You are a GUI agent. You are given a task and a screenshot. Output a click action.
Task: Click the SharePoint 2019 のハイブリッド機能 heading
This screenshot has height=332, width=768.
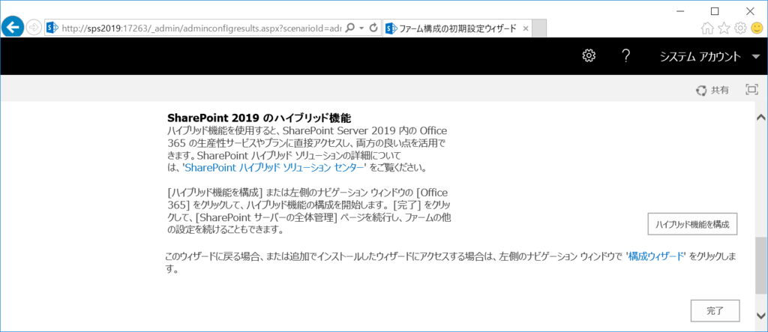pos(260,118)
